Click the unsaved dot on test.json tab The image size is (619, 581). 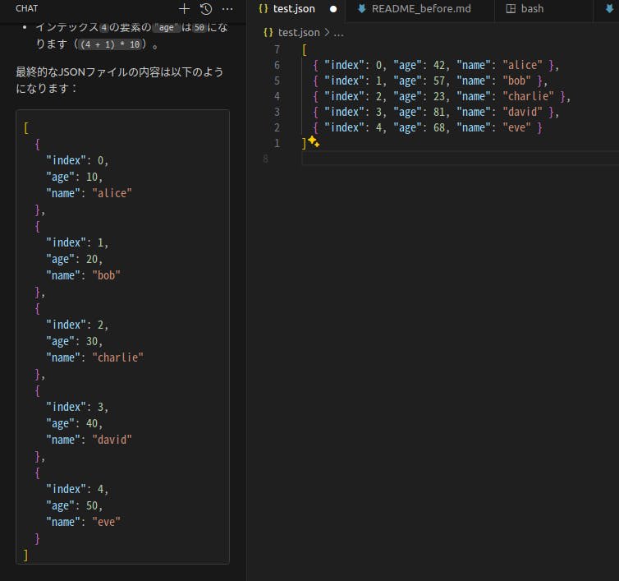(333, 9)
